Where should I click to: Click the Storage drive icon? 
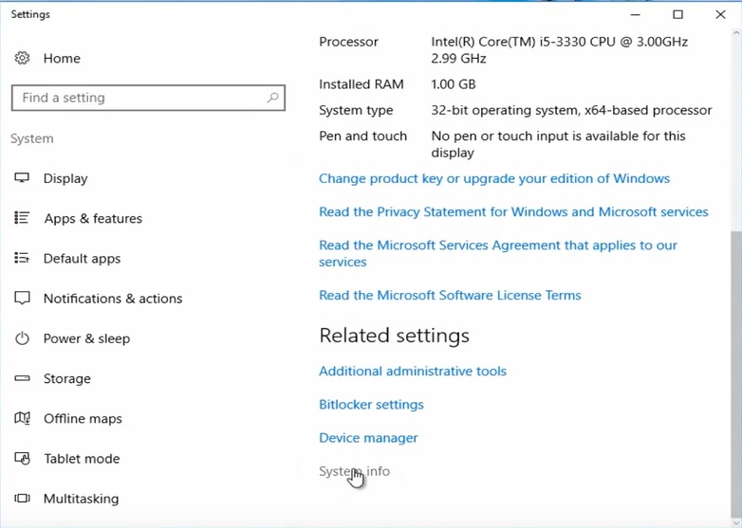pyautogui.click(x=22, y=378)
